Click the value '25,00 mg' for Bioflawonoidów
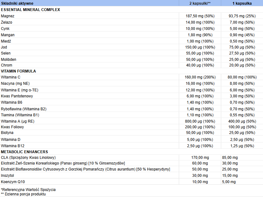The width and height of the screenshot is (263, 197). pos(230,169)
